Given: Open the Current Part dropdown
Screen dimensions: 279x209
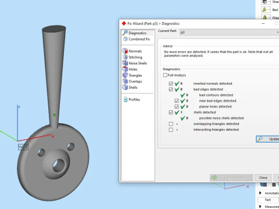Looking at the screenshot, I should coord(229,33).
